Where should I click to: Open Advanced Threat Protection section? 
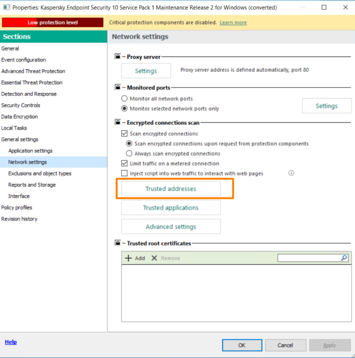[33, 71]
